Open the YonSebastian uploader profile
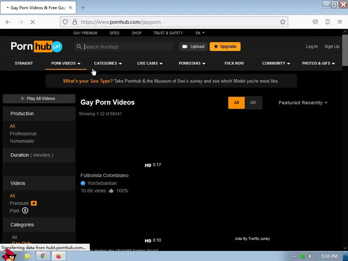Viewport: 348px width, 261px height. (x=102, y=183)
